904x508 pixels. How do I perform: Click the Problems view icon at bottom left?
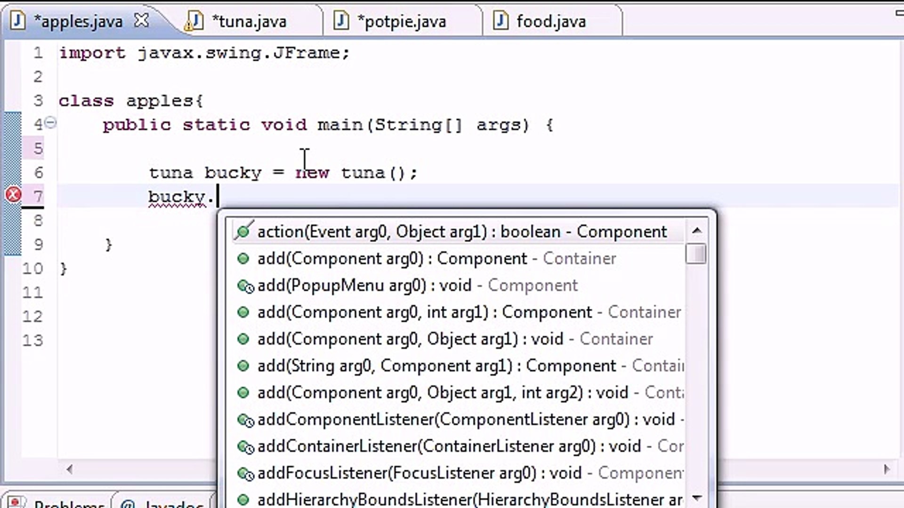(17, 502)
